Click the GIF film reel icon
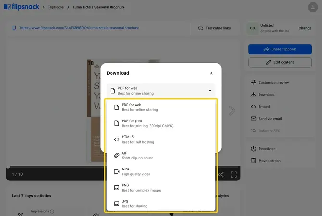This screenshot has width=322, height=216. pyautogui.click(x=117, y=156)
